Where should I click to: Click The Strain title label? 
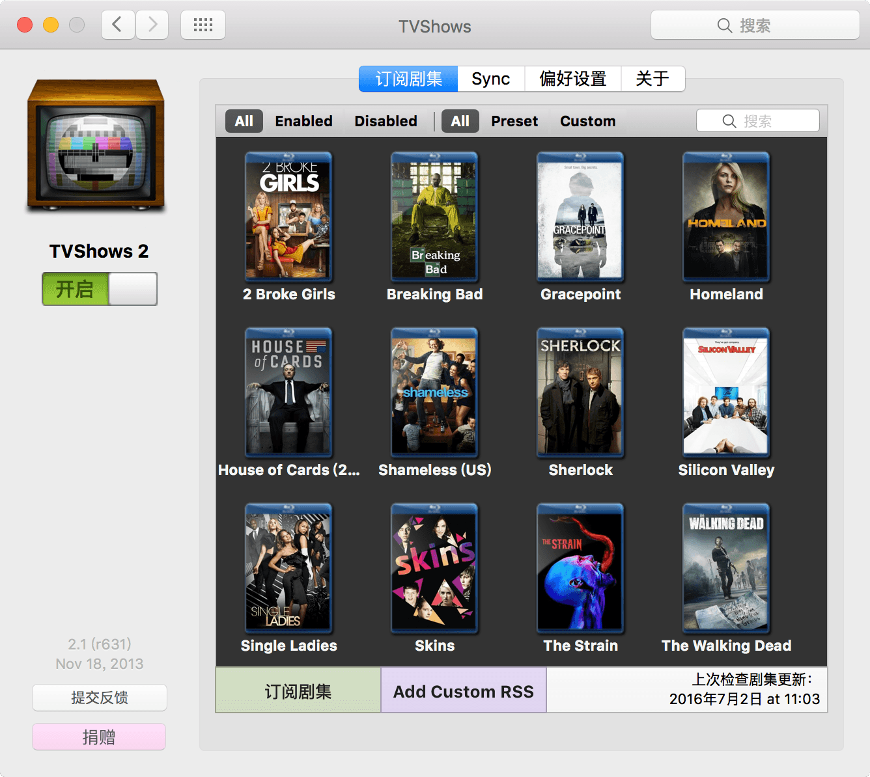[580, 646]
